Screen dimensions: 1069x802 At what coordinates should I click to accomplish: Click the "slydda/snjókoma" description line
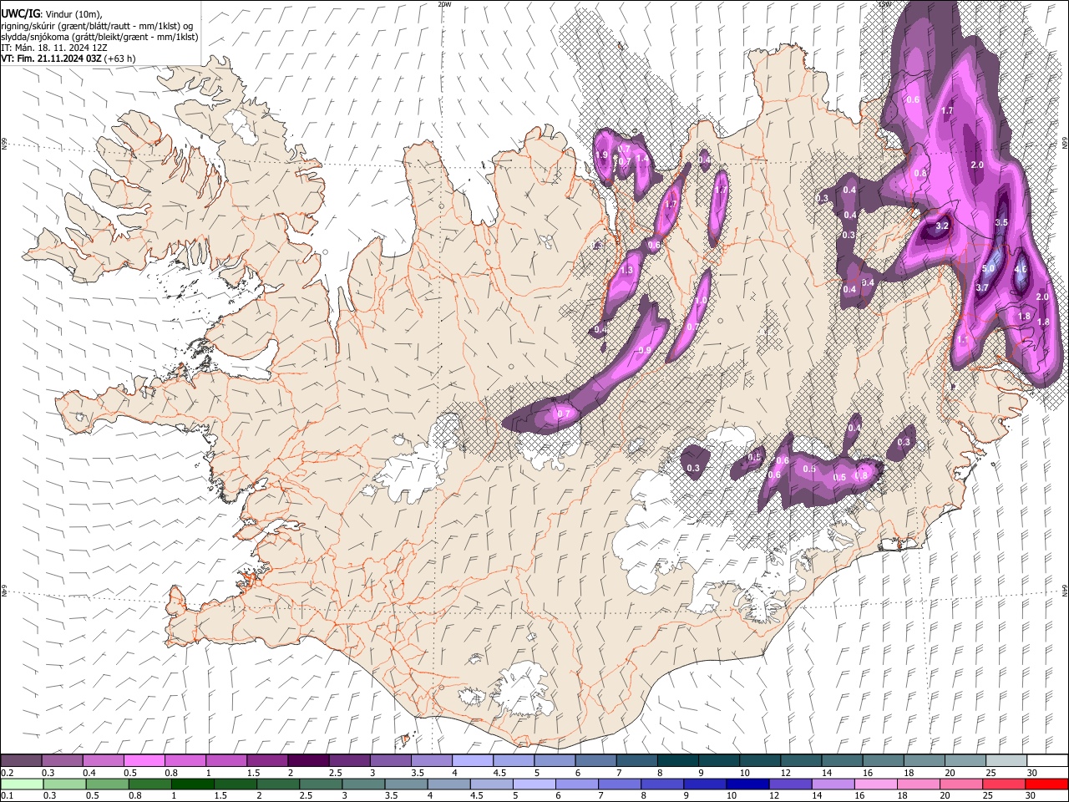pos(99,37)
